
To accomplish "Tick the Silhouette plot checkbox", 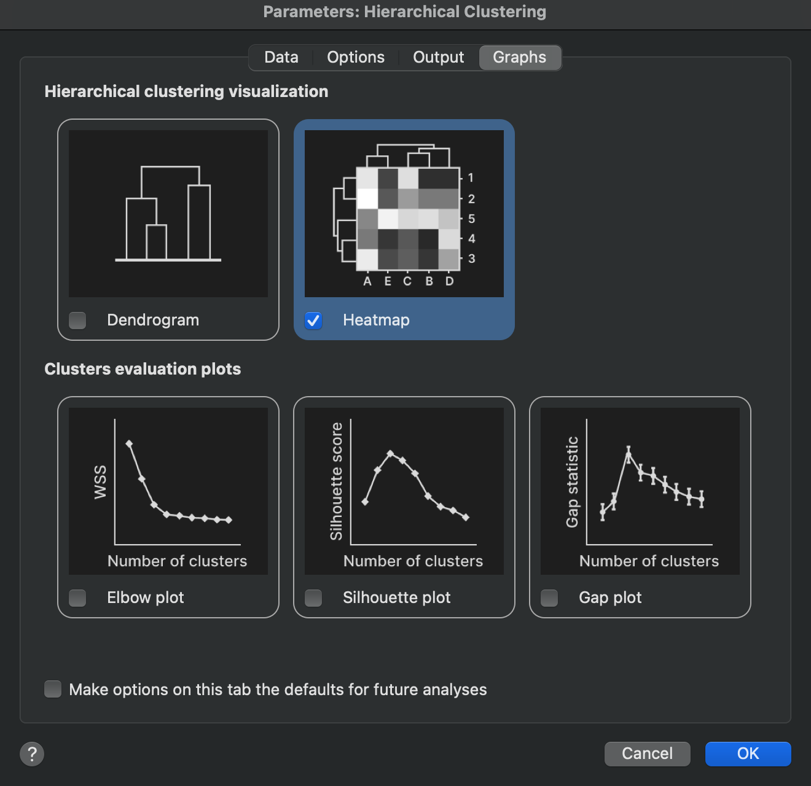I will pos(313,597).
